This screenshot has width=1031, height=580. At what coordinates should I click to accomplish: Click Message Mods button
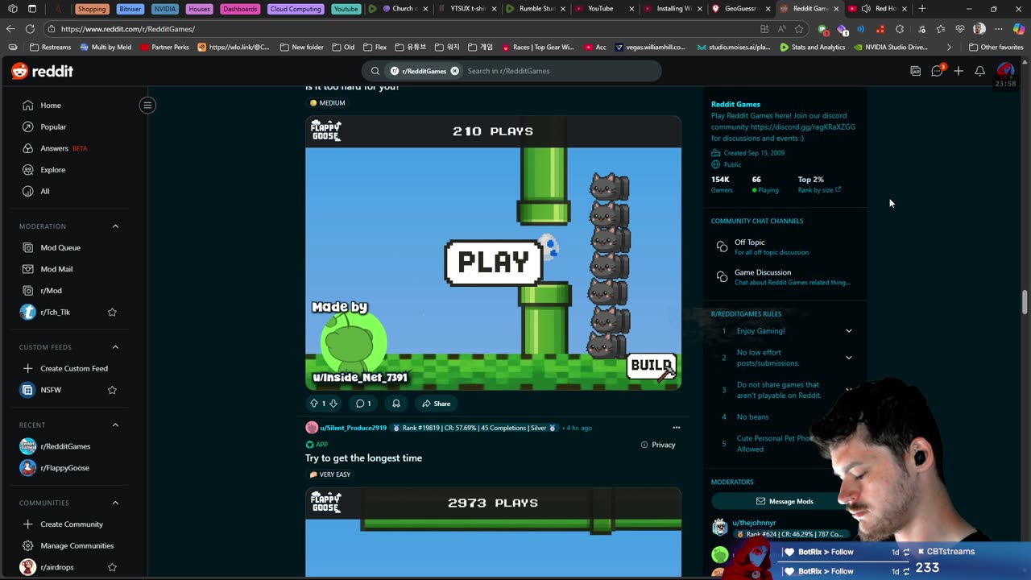[784, 501]
